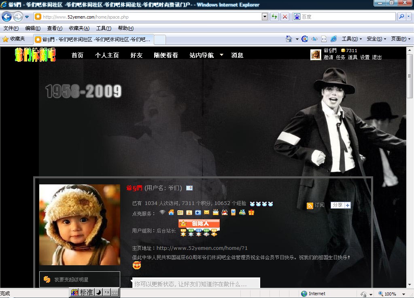Open the 安全(S) dropdown menu
The width and height of the screenshot is (414, 298).
click(x=376, y=39)
